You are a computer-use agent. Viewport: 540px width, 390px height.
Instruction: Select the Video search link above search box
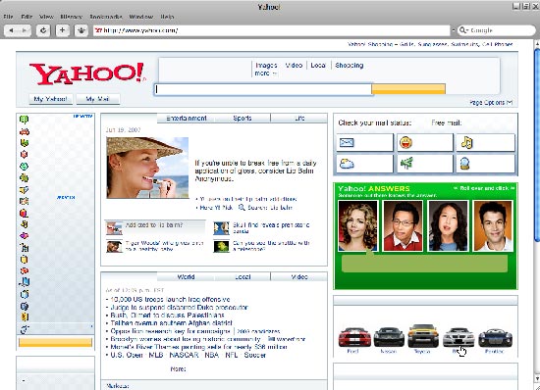point(294,66)
